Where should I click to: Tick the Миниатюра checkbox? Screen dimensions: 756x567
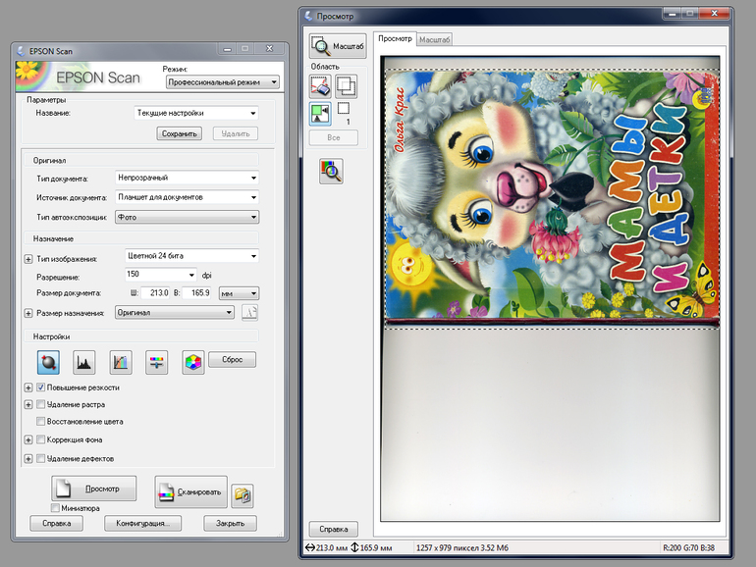click(55, 508)
